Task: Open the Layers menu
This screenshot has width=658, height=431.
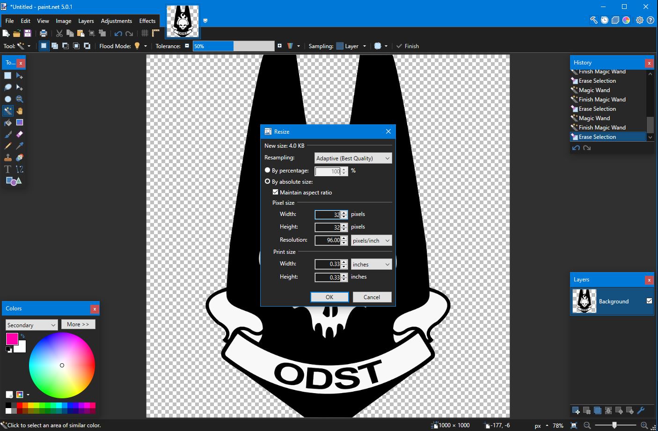Action: [86, 21]
